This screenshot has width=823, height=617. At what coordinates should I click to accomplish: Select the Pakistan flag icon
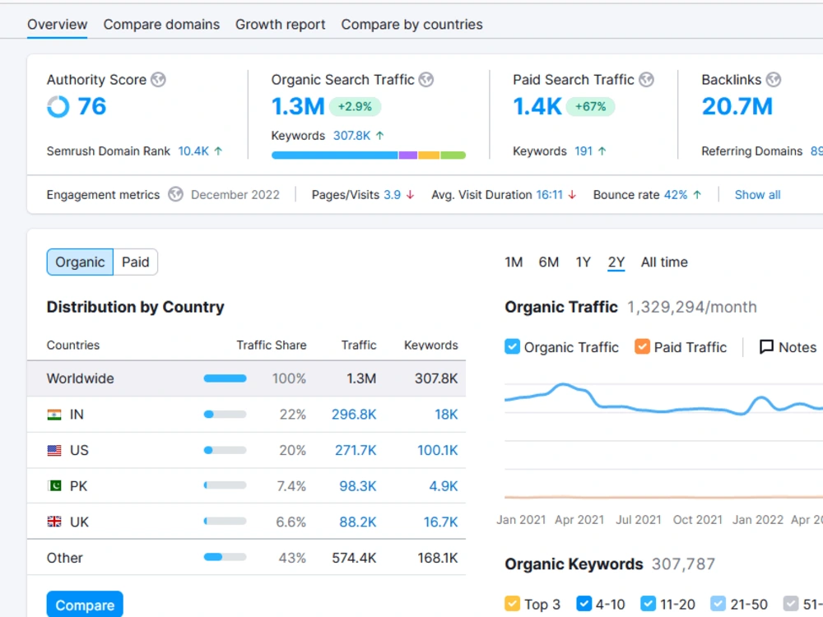pyautogui.click(x=54, y=486)
